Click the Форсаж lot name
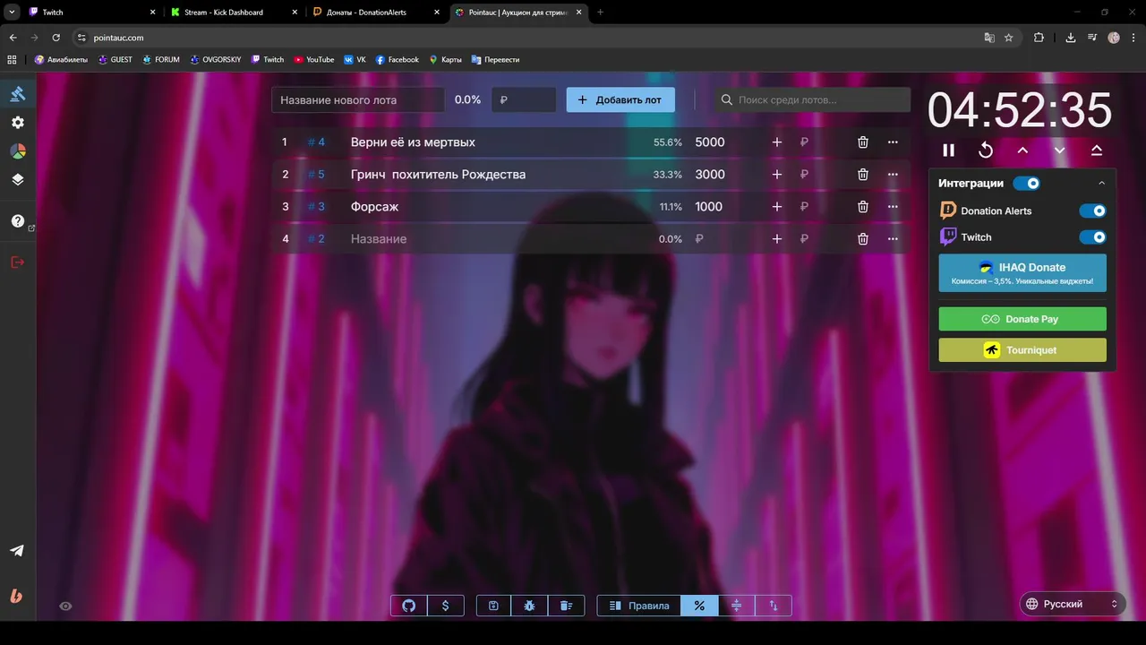The image size is (1146, 645). 375,207
